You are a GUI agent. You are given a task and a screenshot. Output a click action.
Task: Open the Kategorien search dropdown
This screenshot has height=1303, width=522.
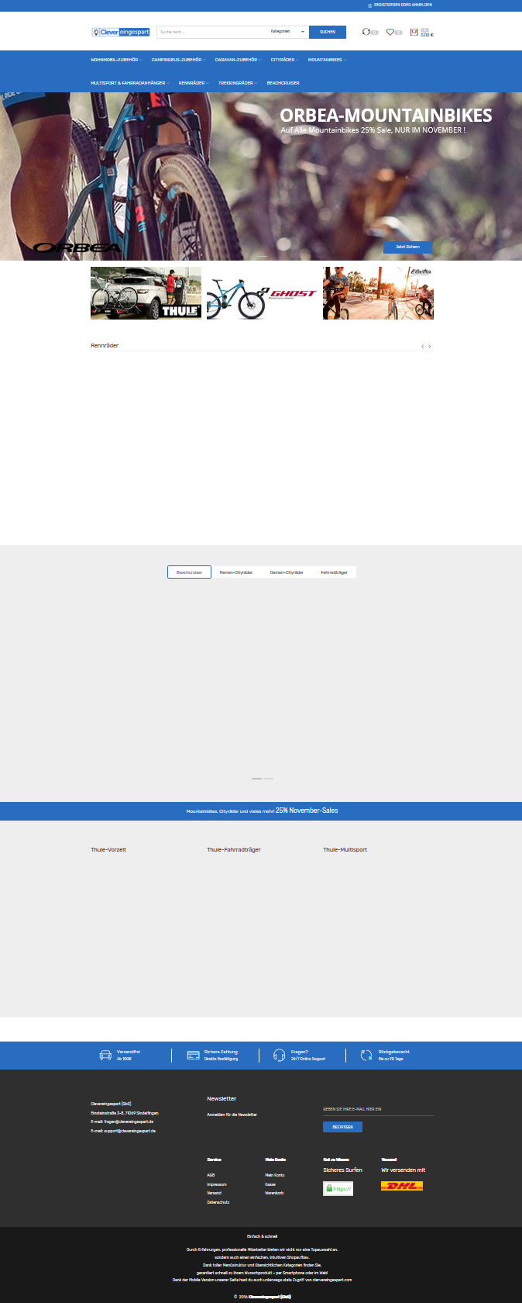point(288,32)
